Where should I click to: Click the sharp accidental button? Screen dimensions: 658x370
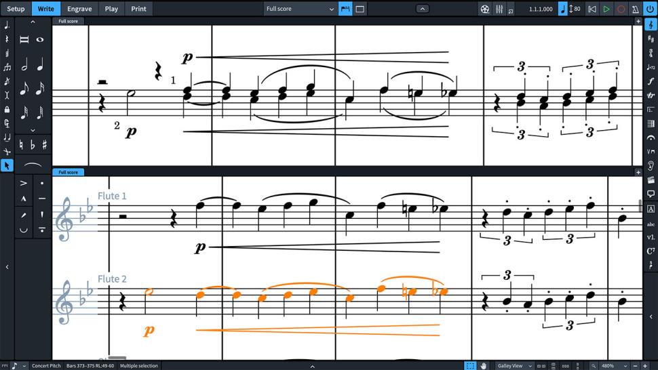(x=45, y=144)
